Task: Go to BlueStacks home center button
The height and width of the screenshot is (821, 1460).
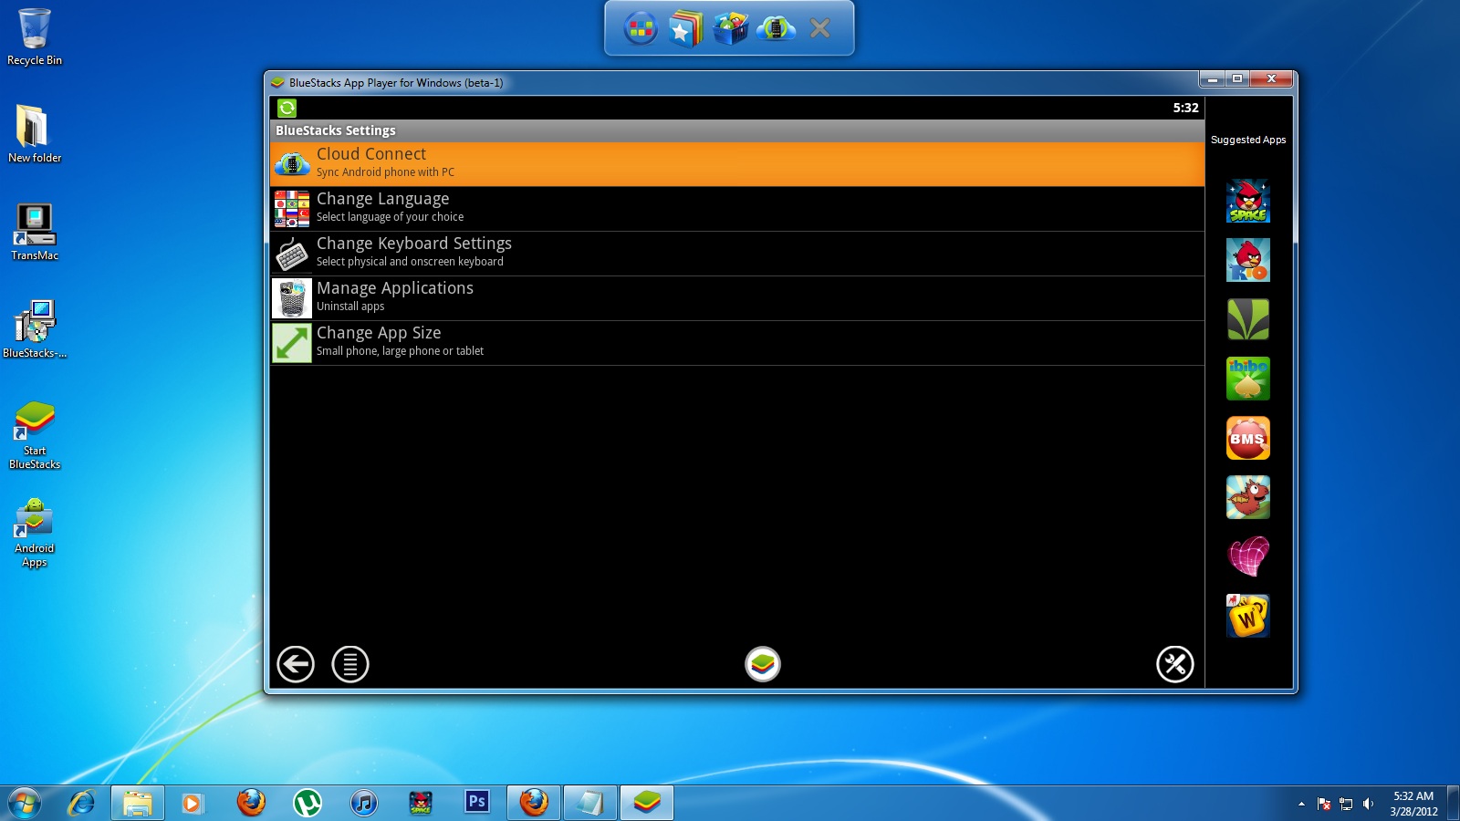Action: 763,664
